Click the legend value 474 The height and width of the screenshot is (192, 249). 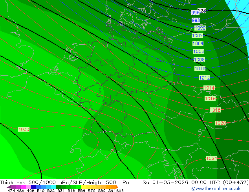pyautogui.click(x=11, y=190)
